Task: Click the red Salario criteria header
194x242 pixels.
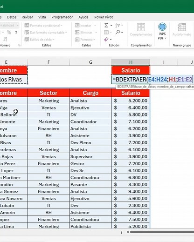Action: pyautogui.click(x=131, y=70)
